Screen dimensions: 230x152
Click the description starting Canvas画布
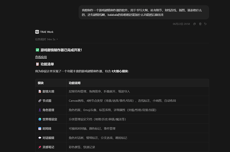[x=122, y=101]
